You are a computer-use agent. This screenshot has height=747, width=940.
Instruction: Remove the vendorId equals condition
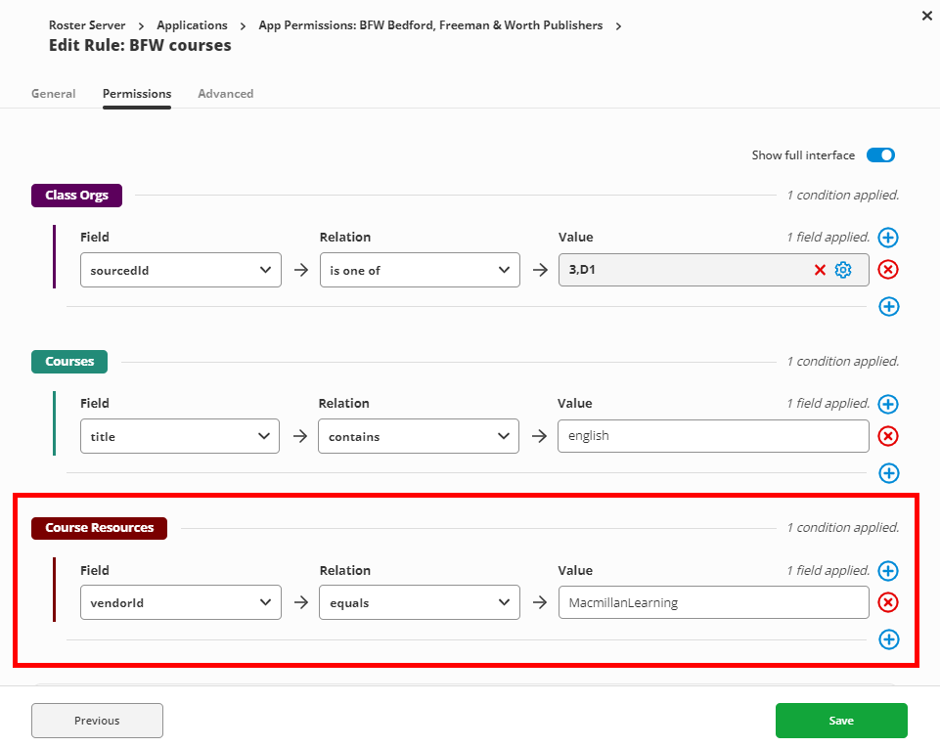(x=888, y=602)
